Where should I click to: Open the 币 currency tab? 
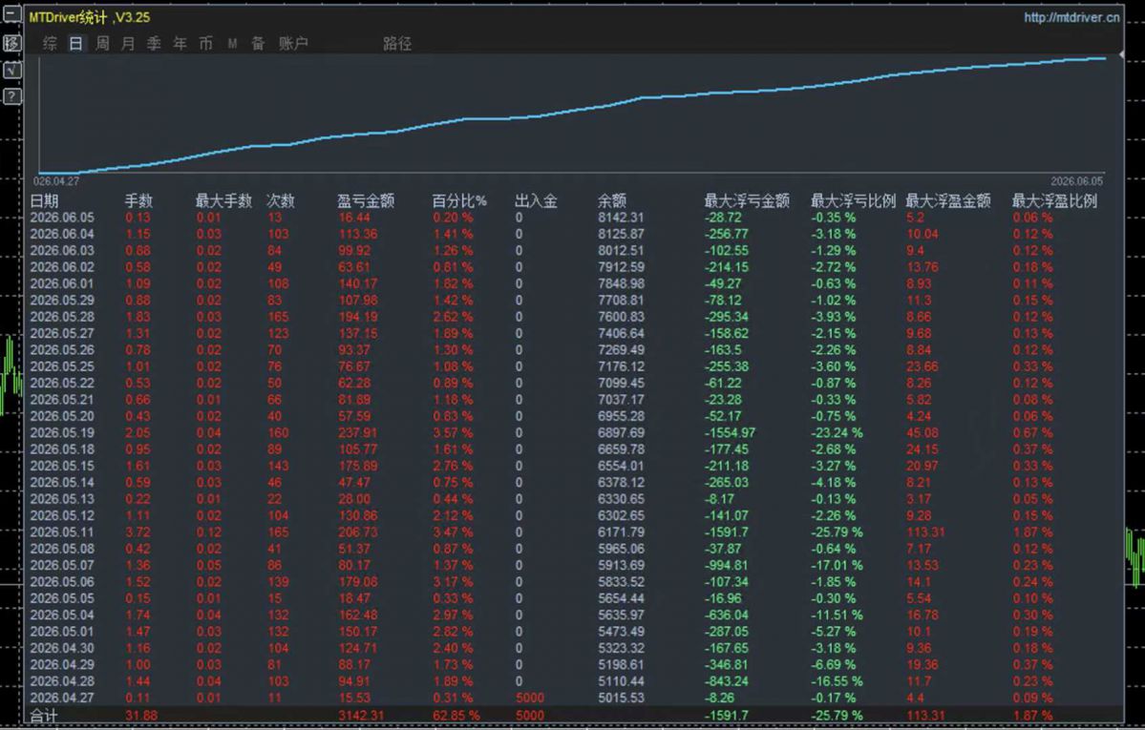[206, 44]
